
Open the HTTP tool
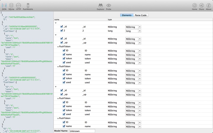tap(18, 7)
